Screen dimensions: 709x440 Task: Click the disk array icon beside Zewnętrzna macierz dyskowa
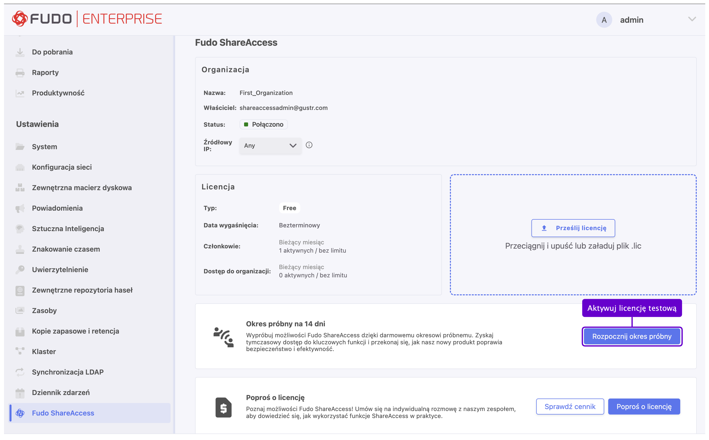(x=20, y=188)
